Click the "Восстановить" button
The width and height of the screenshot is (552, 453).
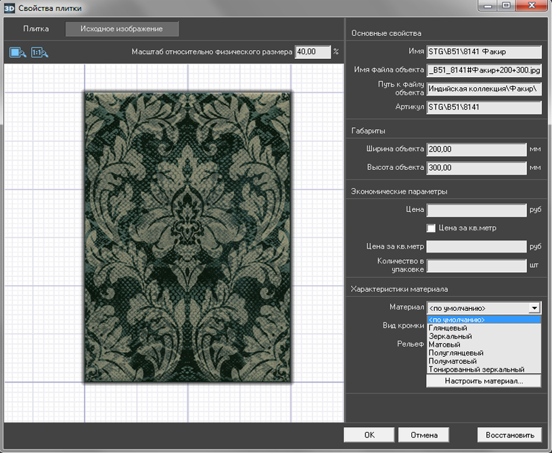coord(509,435)
